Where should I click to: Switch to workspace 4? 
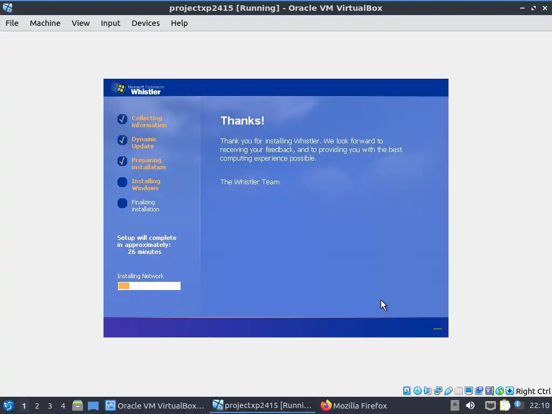coord(63,406)
